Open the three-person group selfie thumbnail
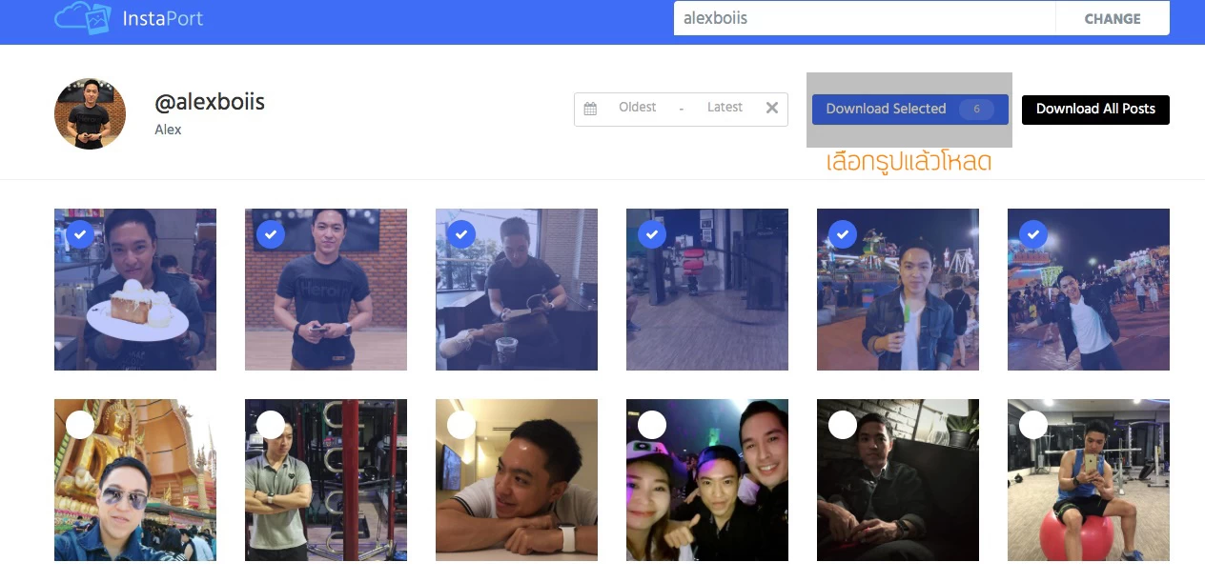The image size is (1205, 582). [x=707, y=480]
